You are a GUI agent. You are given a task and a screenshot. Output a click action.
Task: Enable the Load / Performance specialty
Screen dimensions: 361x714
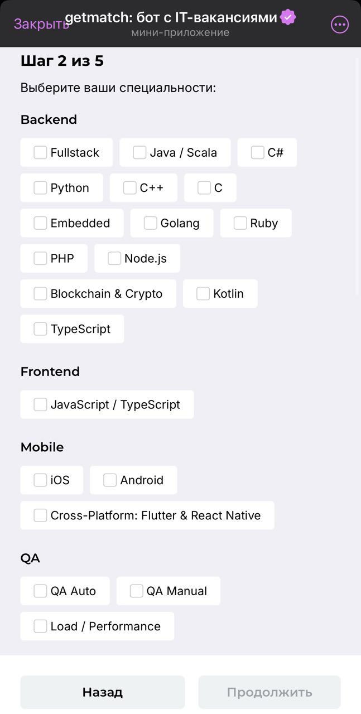click(40, 626)
